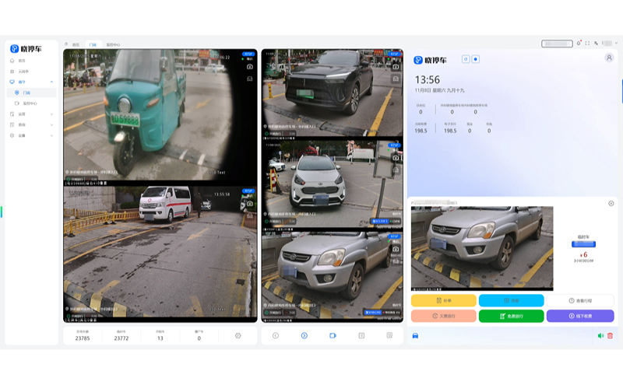The height and width of the screenshot is (385, 623).
Task: Switch to the 监控中心 tab
Action: pos(114,45)
